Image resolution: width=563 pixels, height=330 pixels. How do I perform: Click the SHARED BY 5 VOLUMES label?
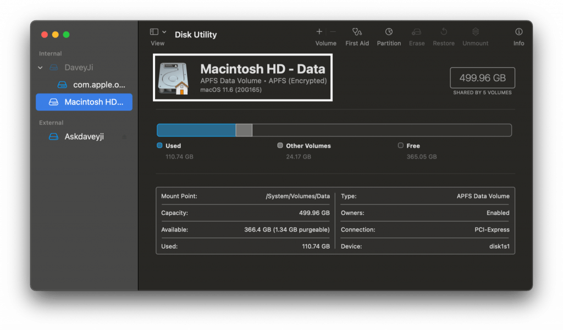(482, 92)
